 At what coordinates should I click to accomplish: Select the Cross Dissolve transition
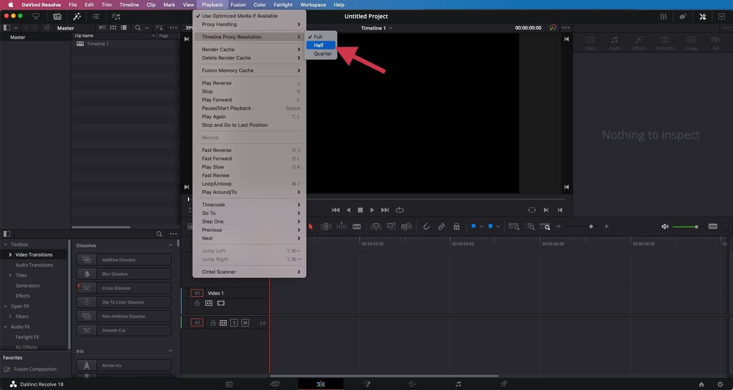[124, 288]
